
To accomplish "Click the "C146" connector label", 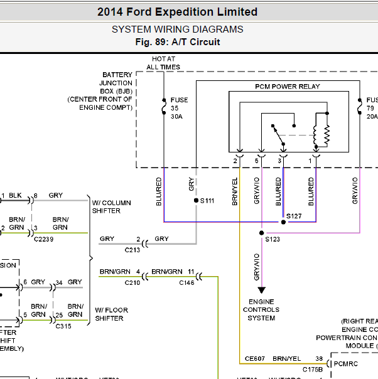I will 186,282.
